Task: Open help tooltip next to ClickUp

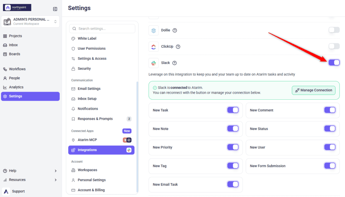Action: (x=178, y=47)
